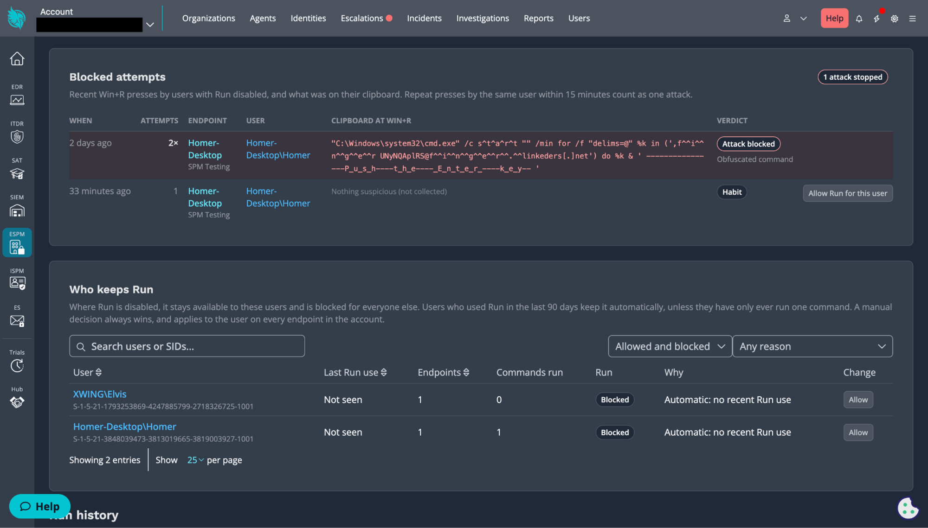Open the Organizations menu
Screen dimensions: 928x528
[x=208, y=19]
